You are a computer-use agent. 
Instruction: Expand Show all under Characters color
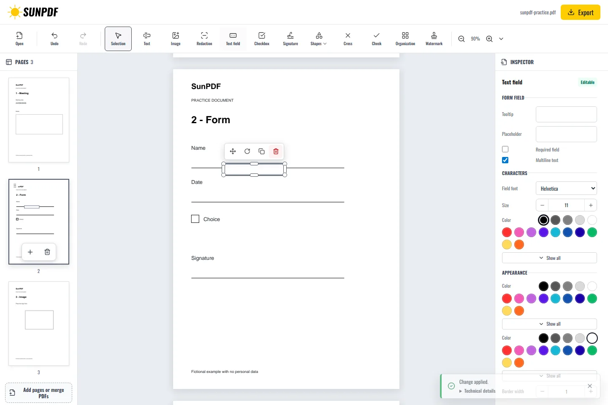pos(549,258)
